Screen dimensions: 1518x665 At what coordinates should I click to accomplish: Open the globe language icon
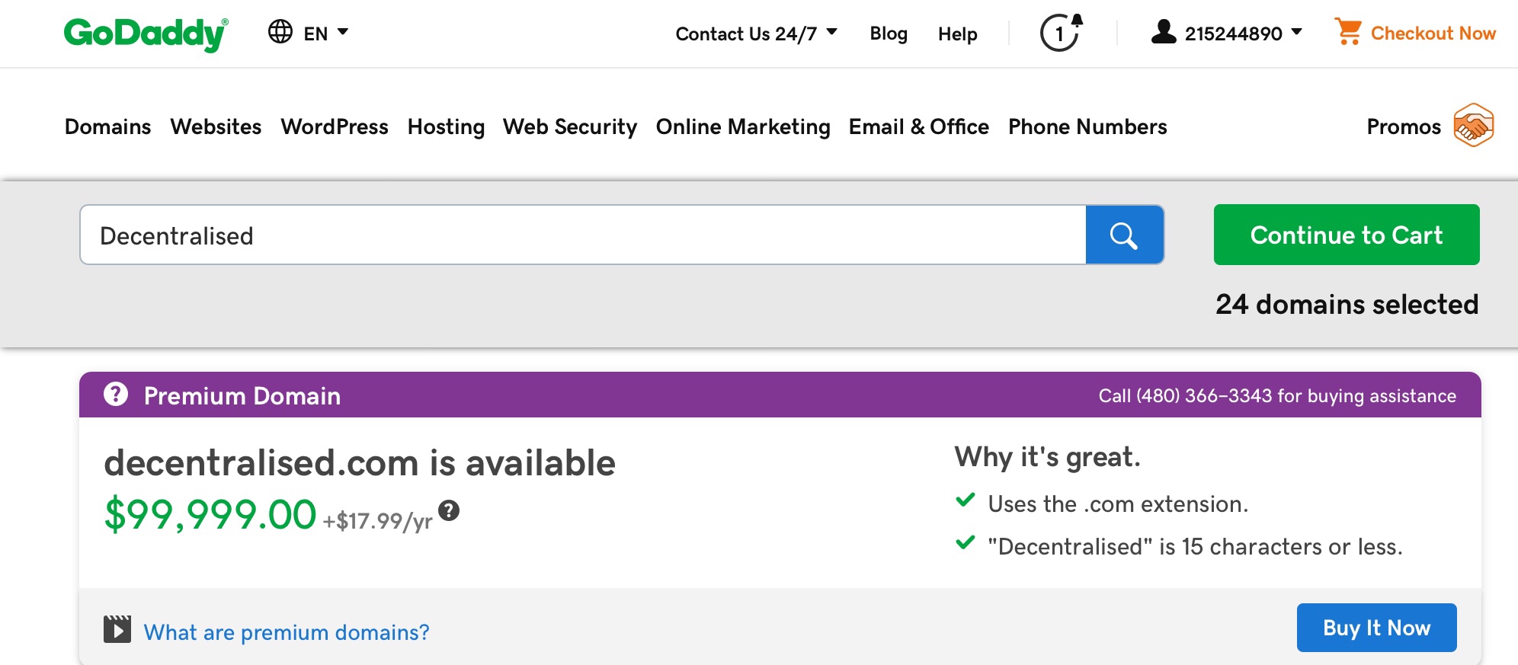280,32
